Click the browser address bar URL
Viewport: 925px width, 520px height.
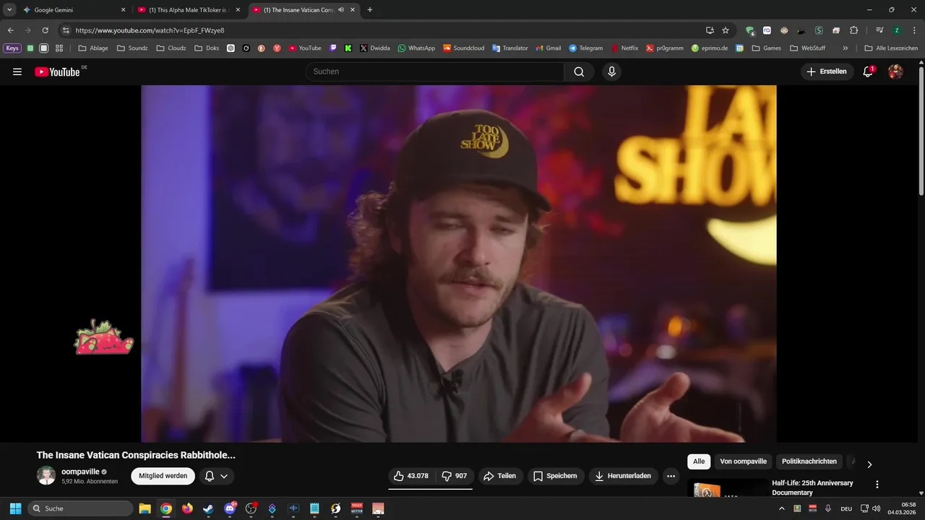[150, 30]
